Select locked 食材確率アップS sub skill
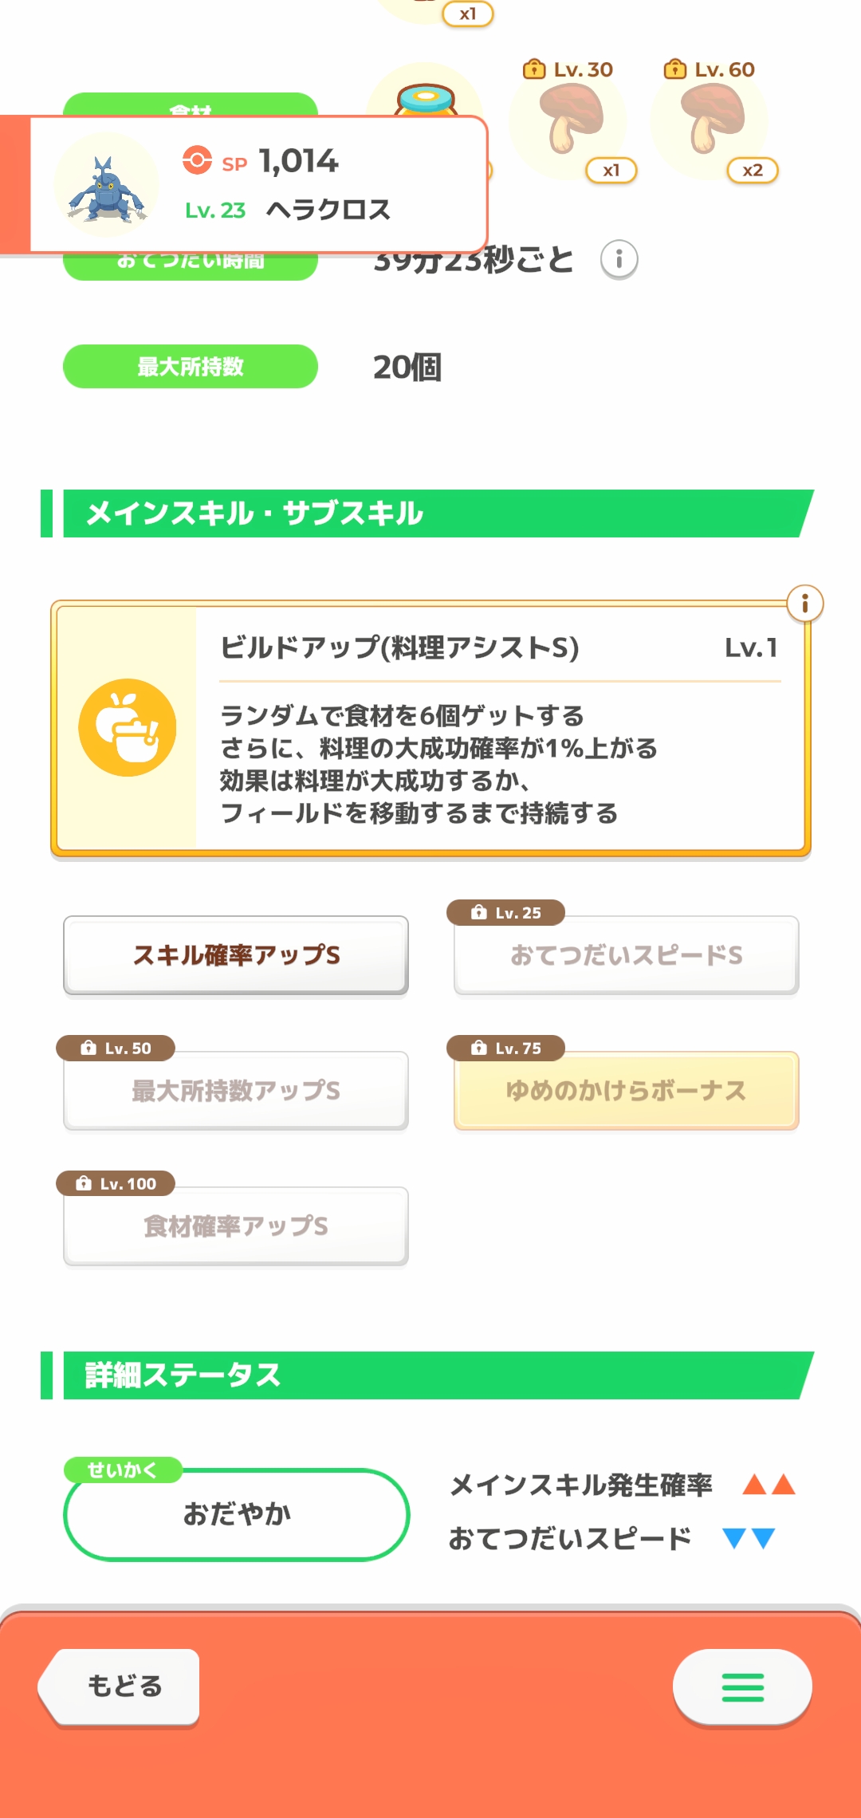 coord(236,1226)
